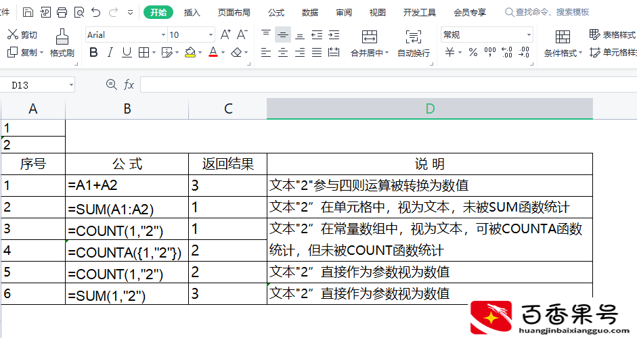Viewport: 637px width, 338px height.
Task: Toggle underline formatting
Action: [127, 52]
